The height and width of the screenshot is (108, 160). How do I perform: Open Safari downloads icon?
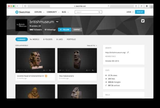click(x=147, y=6)
